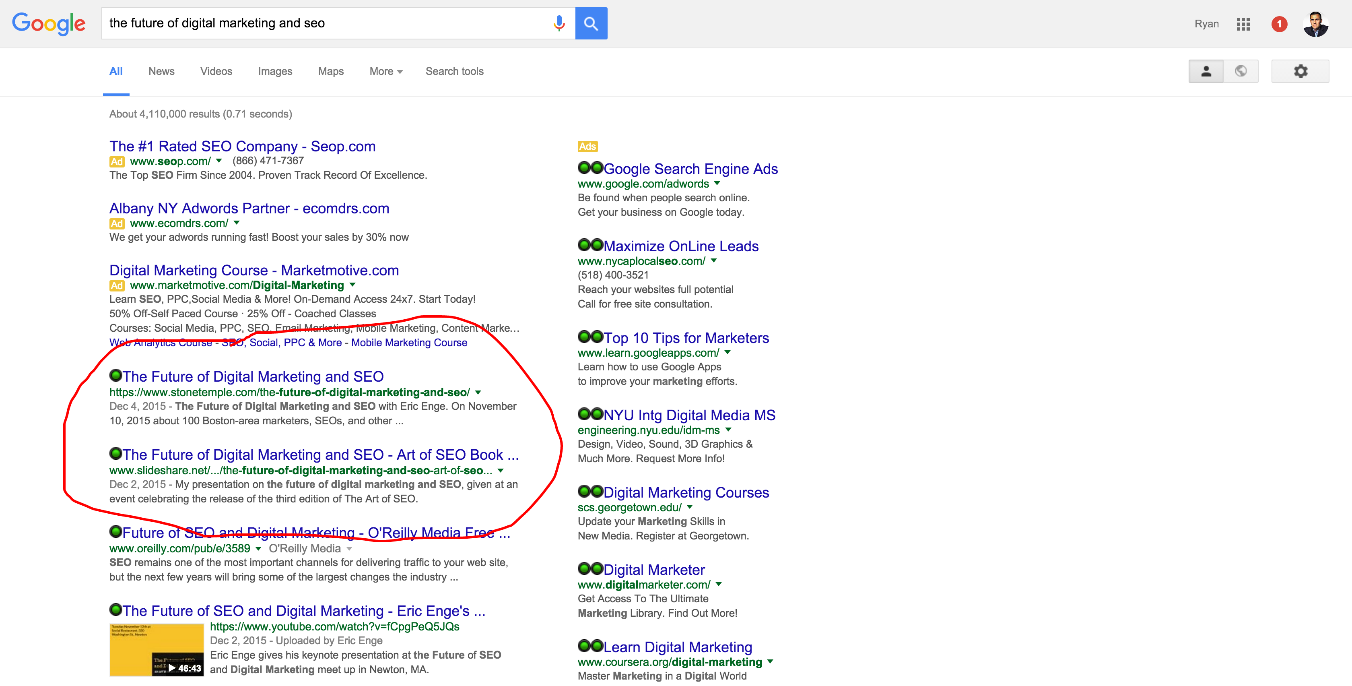Click green indicators beside Digital Marketer ad
The image size is (1352, 686).
590,568
